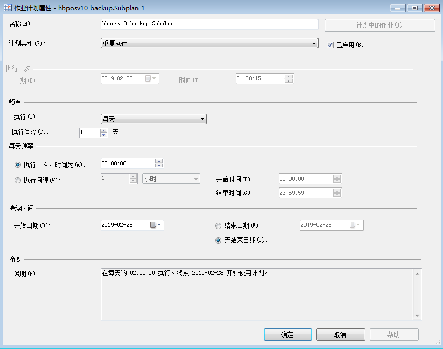
Task: Click the 02:00:00 daily time field
Action: point(128,163)
